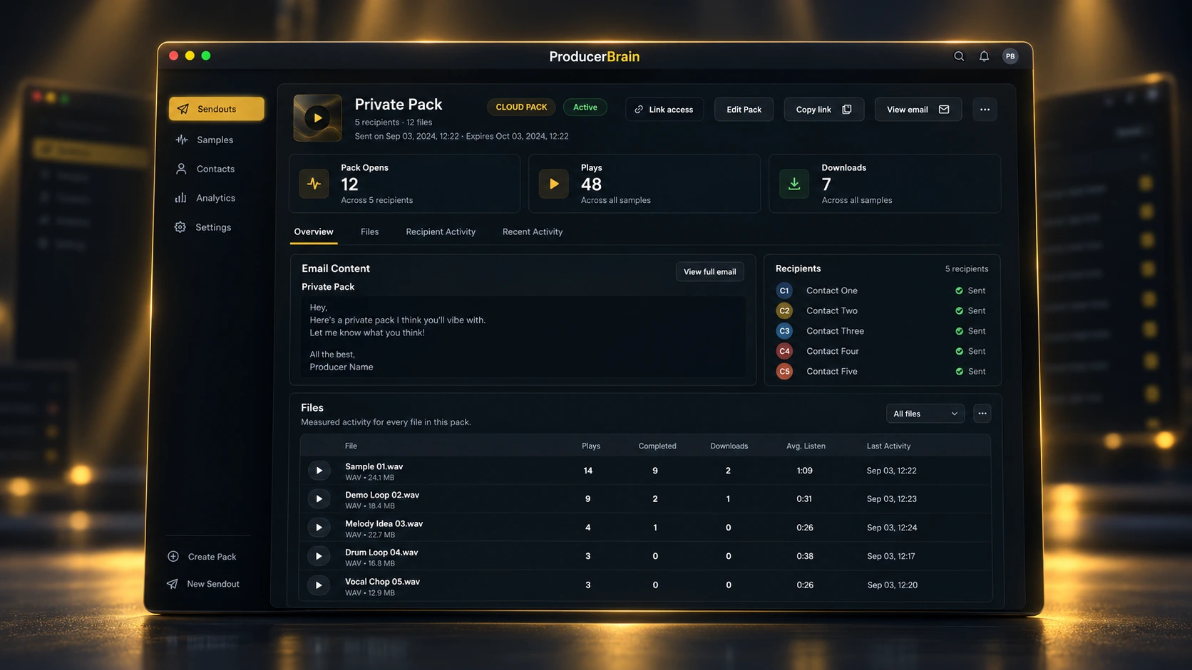Switch to the Overview tab

coord(314,232)
